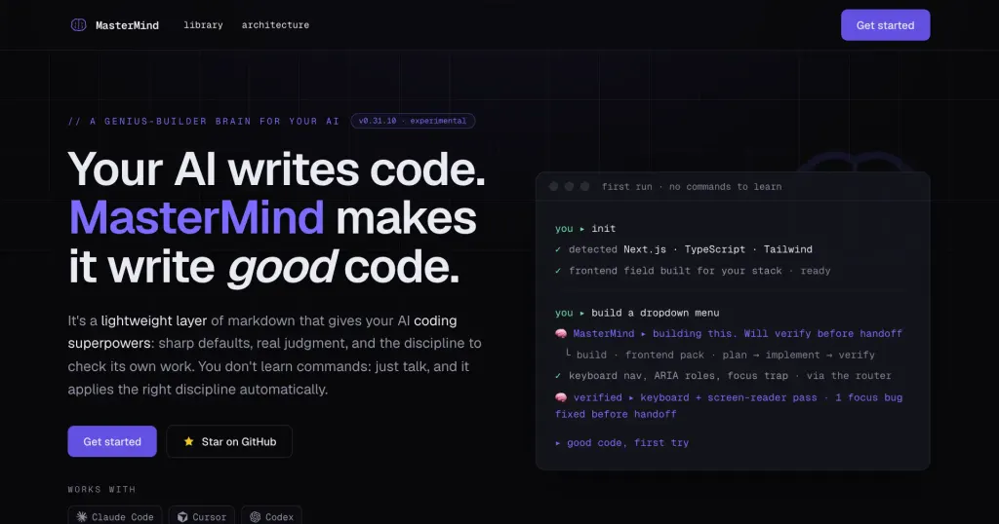Click the 'good code, first try' line

(621, 442)
